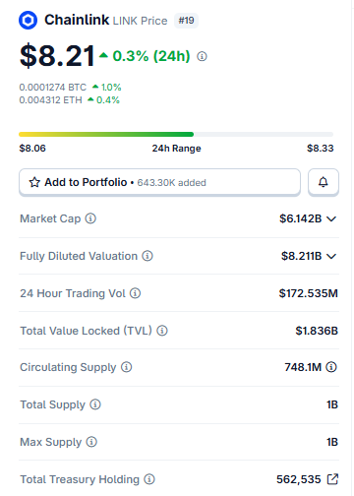
Task: Open Max Supply info icon
Action: pyautogui.click(x=91, y=442)
